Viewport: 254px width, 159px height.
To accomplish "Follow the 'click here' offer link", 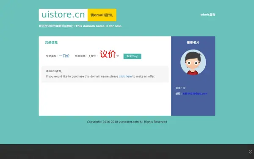I will pos(125,76).
